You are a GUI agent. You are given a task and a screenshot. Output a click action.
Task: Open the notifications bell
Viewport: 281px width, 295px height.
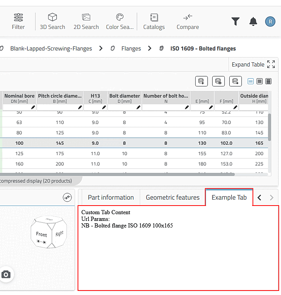pos(253,21)
